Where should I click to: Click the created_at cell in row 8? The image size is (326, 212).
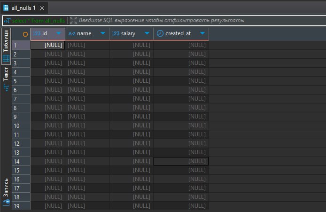coord(181,108)
